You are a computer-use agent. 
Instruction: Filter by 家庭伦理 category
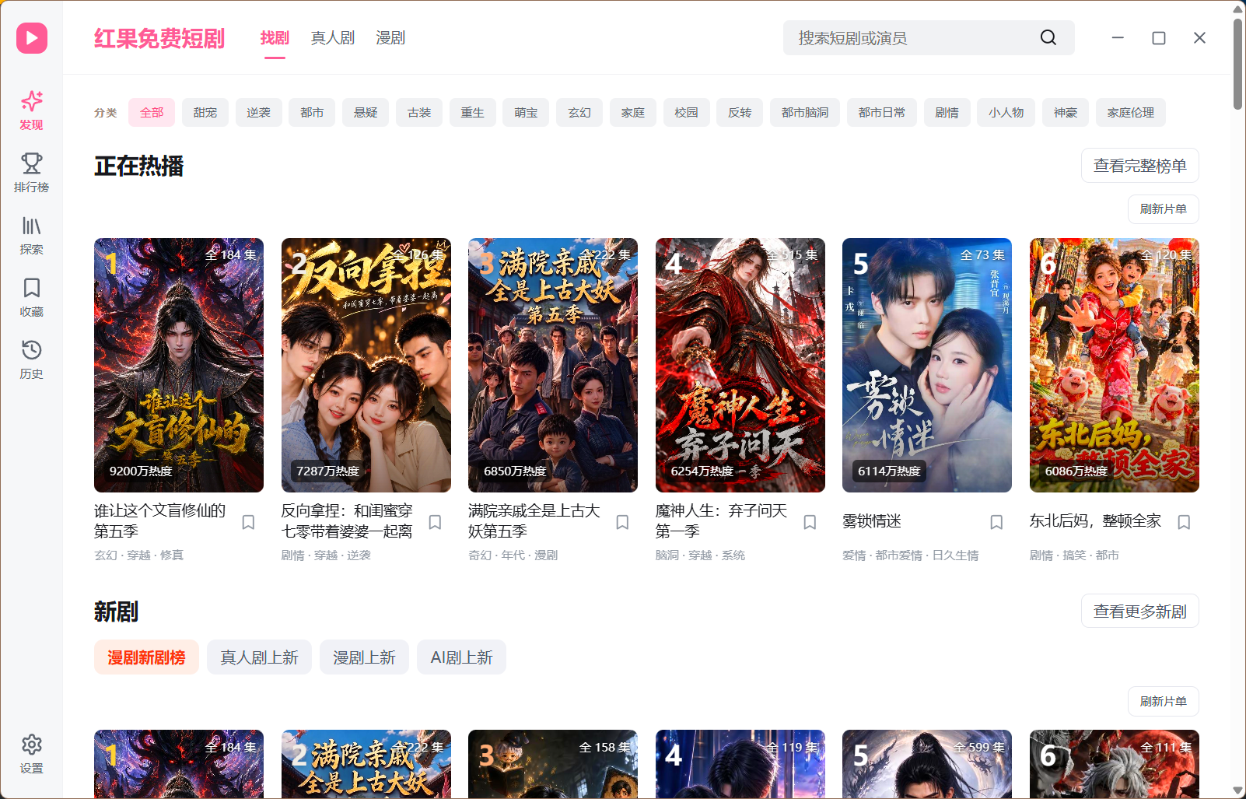coord(1131,113)
